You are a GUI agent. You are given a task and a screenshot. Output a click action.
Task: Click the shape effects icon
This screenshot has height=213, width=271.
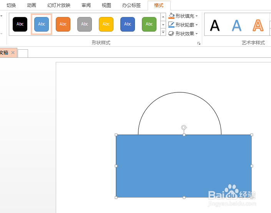click(171, 34)
